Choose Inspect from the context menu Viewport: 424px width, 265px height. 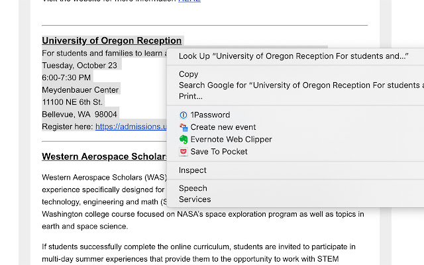(x=193, y=170)
